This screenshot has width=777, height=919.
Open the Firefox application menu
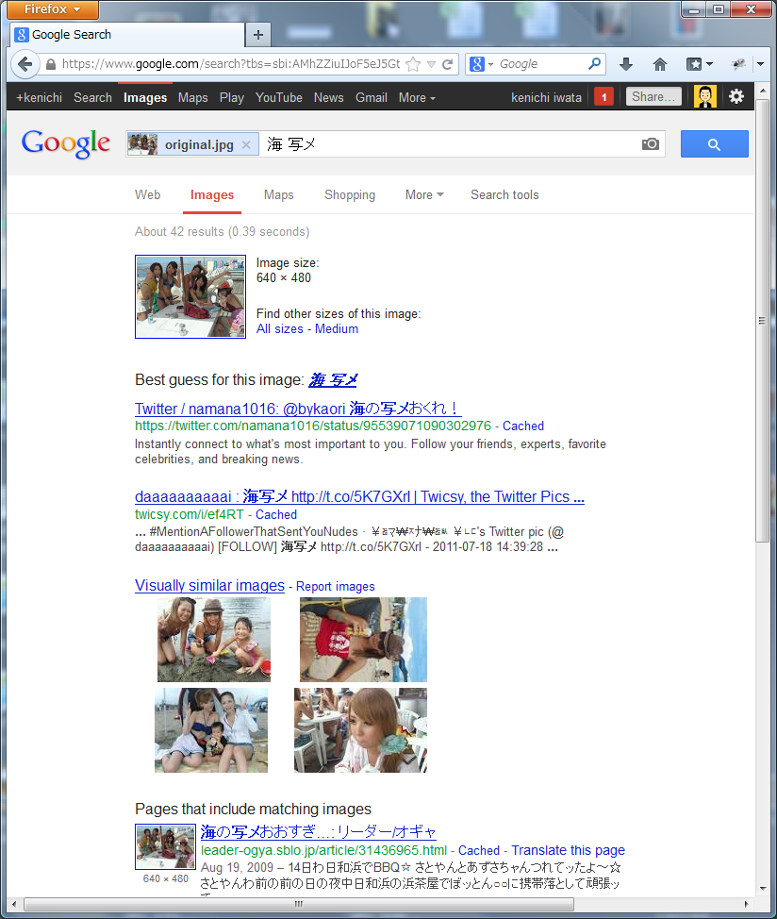coord(53,9)
